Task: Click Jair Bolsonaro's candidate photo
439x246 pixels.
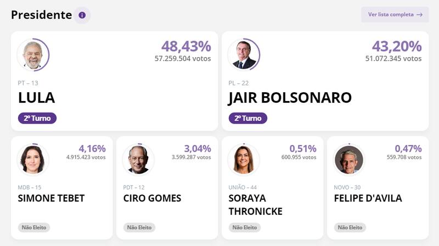Action: coord(244,55)
